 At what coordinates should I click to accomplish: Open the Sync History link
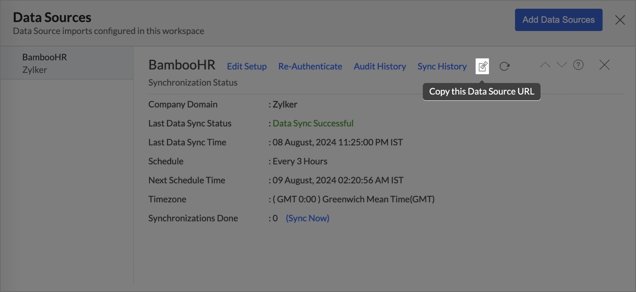click(x=442, y=66)
